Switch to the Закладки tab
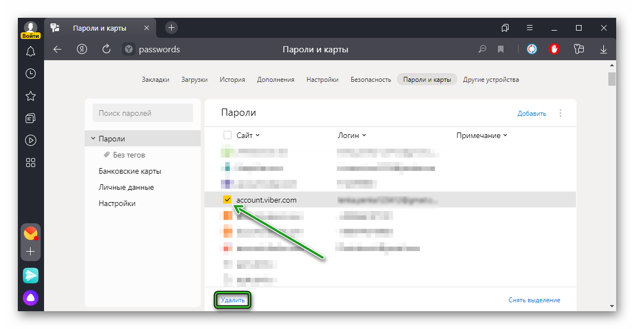This screenshot has height=329, width=634. (x=156, y=80)
